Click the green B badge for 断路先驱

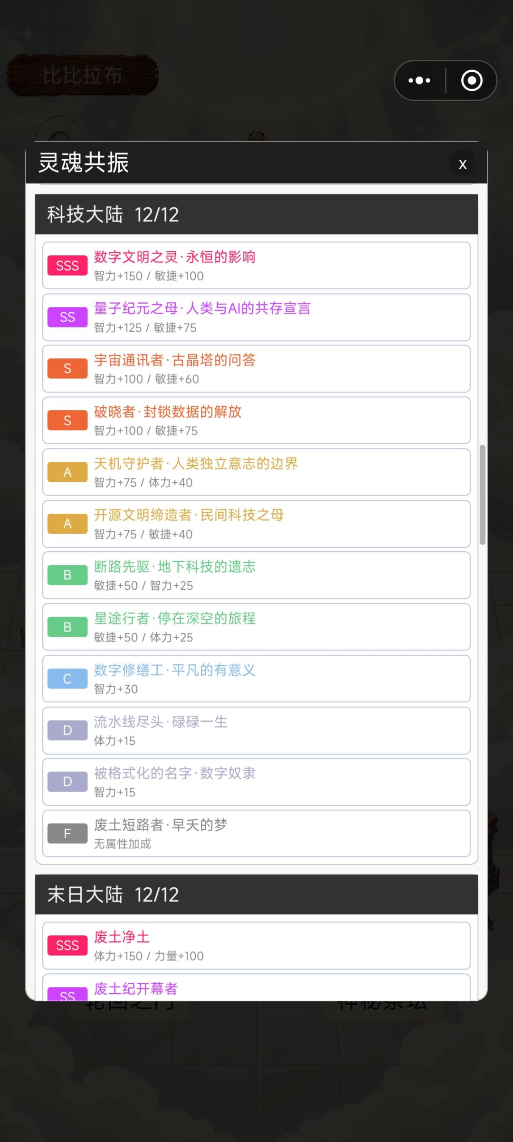[67, 575]
